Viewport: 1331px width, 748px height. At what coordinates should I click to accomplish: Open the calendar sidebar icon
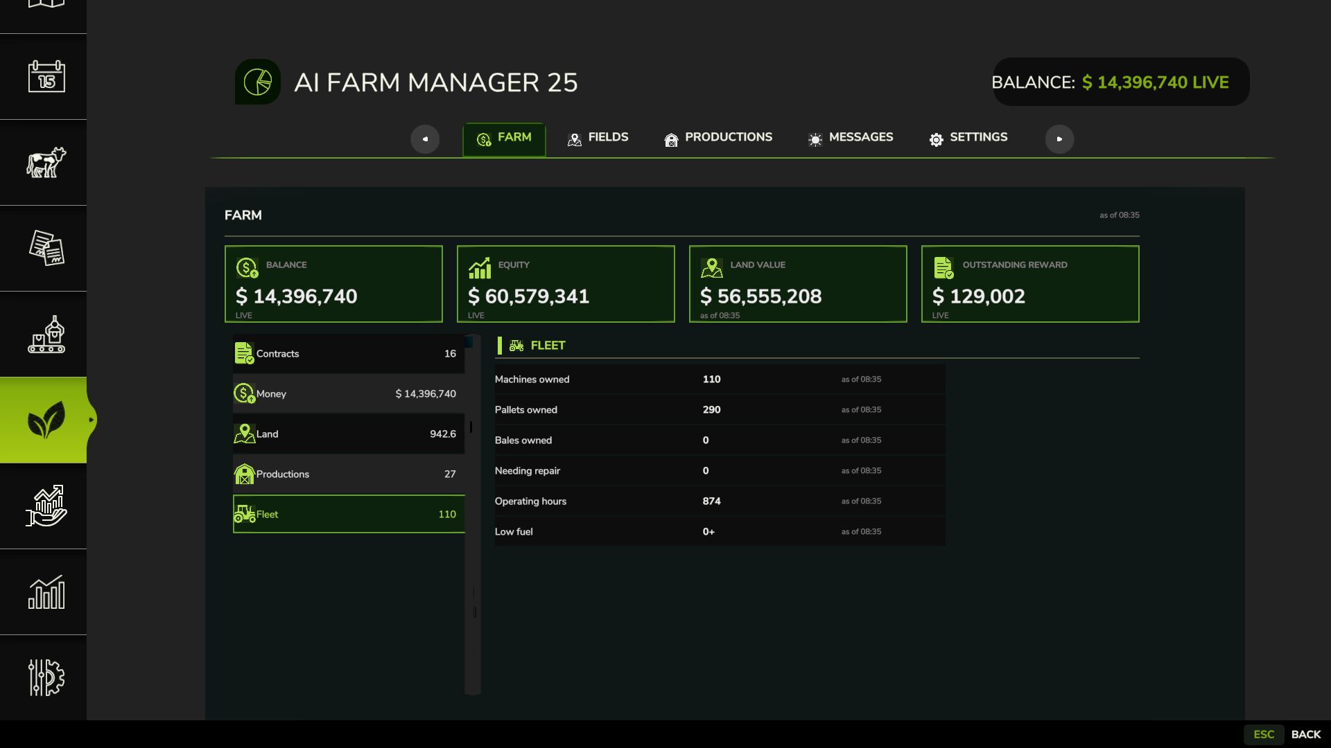point(46,76)
